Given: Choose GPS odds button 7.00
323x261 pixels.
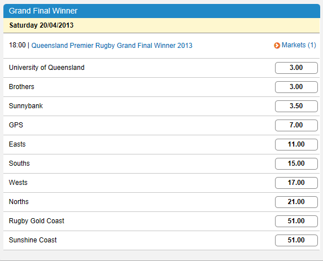Looking at the screenshot, I should pos(296,125).
